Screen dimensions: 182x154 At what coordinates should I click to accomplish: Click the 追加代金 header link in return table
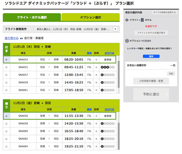(x=109, y=109)
